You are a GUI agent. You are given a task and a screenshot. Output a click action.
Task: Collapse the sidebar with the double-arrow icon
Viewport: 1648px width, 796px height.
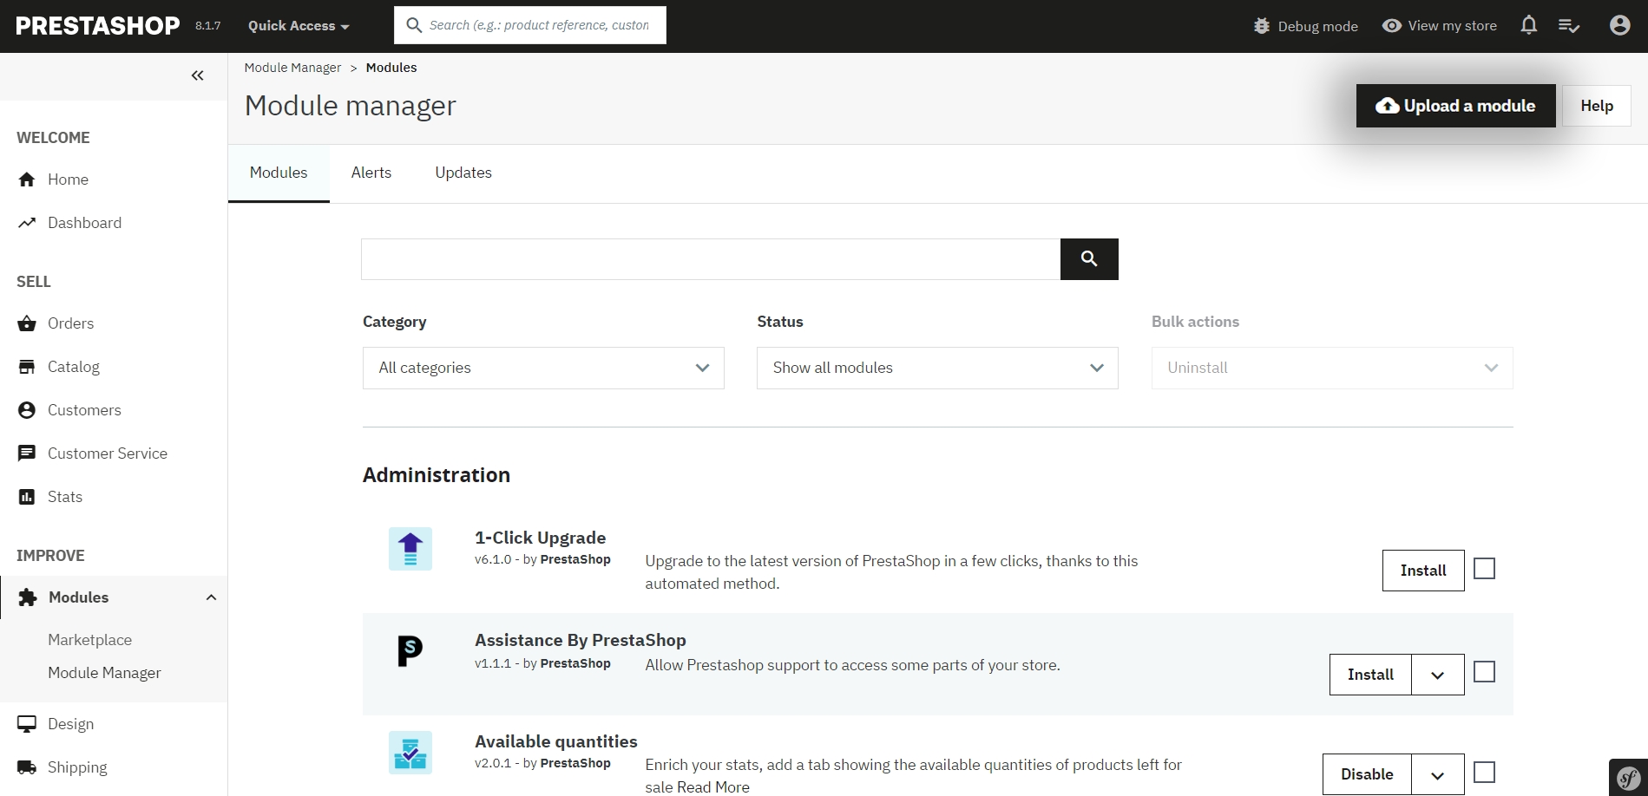point(197,75)
